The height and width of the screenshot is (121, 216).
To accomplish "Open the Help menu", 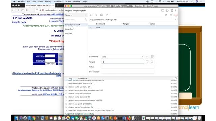I will coord(85,1).
